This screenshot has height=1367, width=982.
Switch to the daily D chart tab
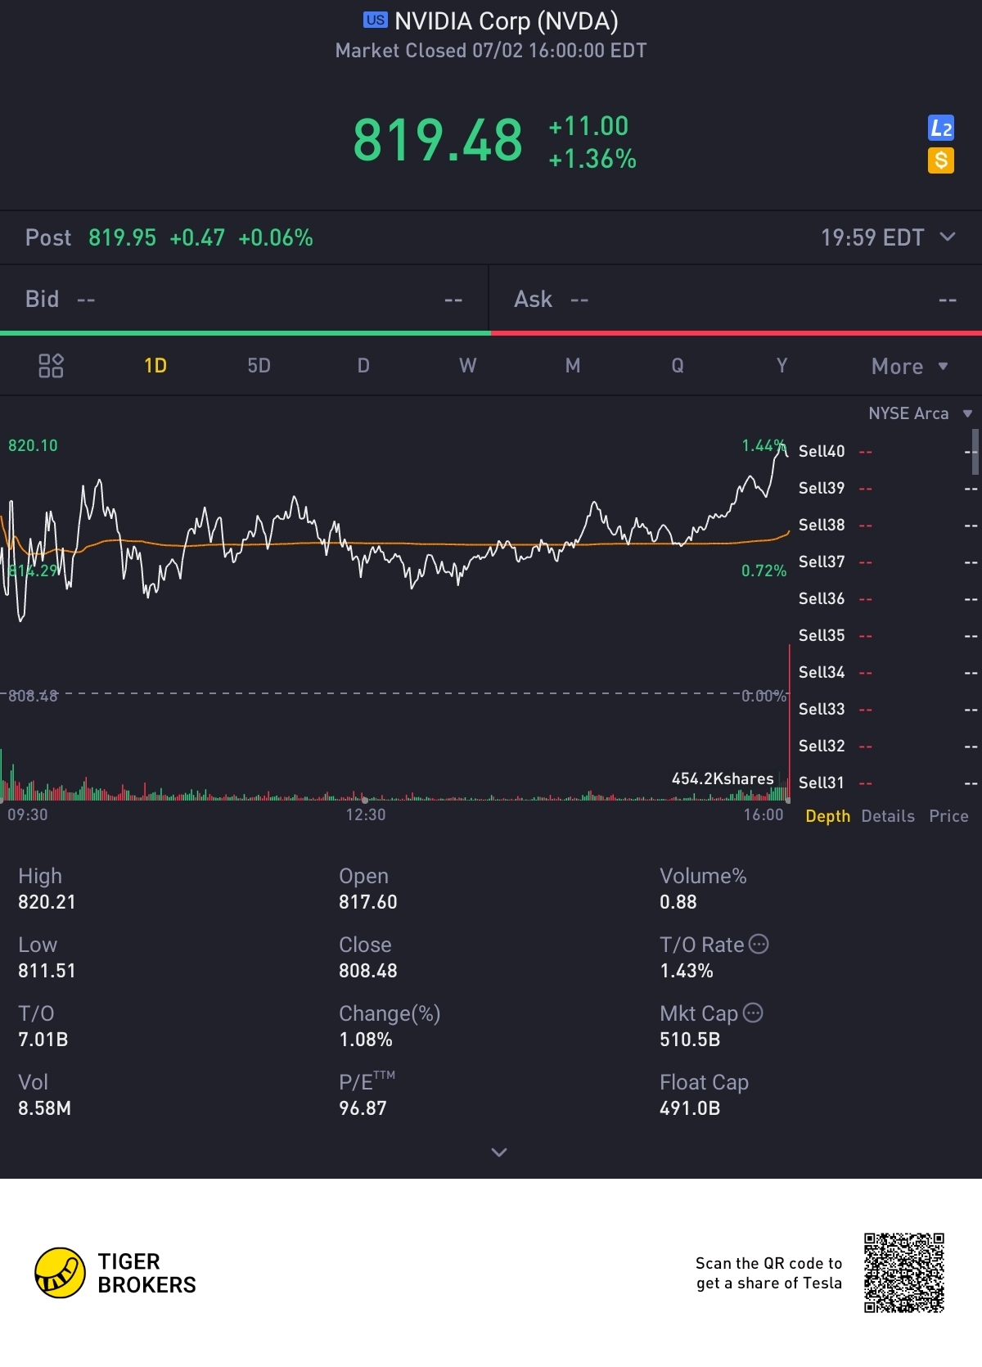point(363,366)
